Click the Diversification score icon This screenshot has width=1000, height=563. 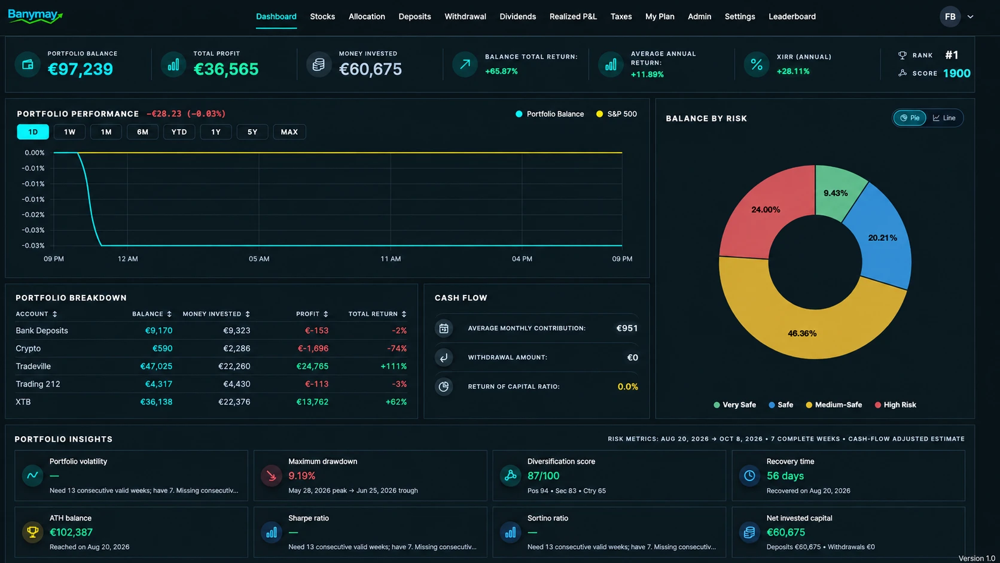click(x=511, y=476)
